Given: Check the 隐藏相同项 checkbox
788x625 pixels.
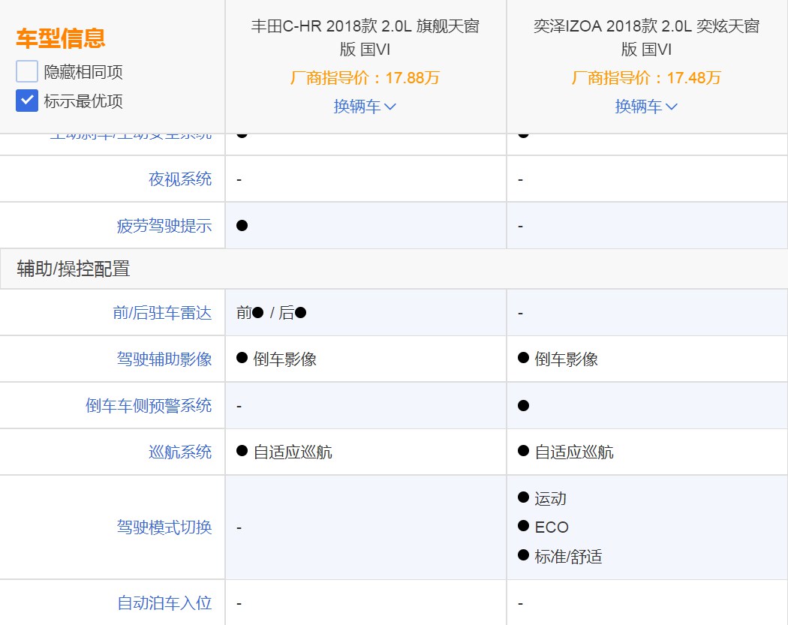Looking at the screenshot, I should (27, 72).
